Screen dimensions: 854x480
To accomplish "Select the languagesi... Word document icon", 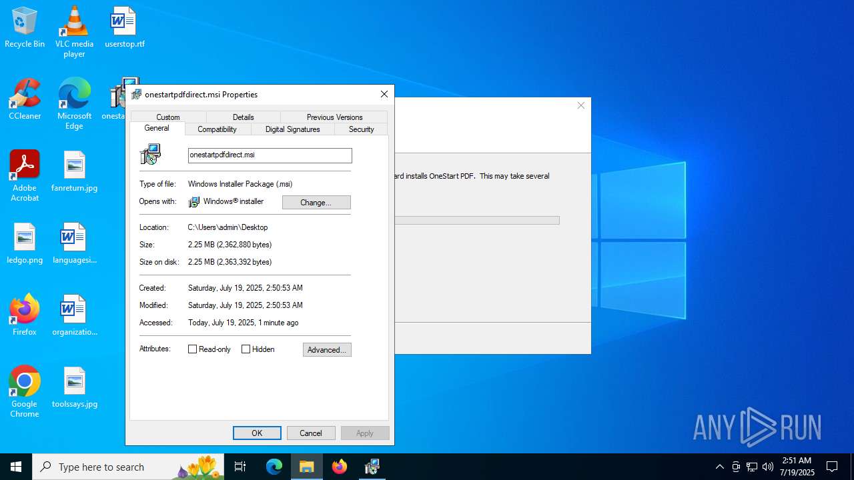I will (x=74, y=243).
